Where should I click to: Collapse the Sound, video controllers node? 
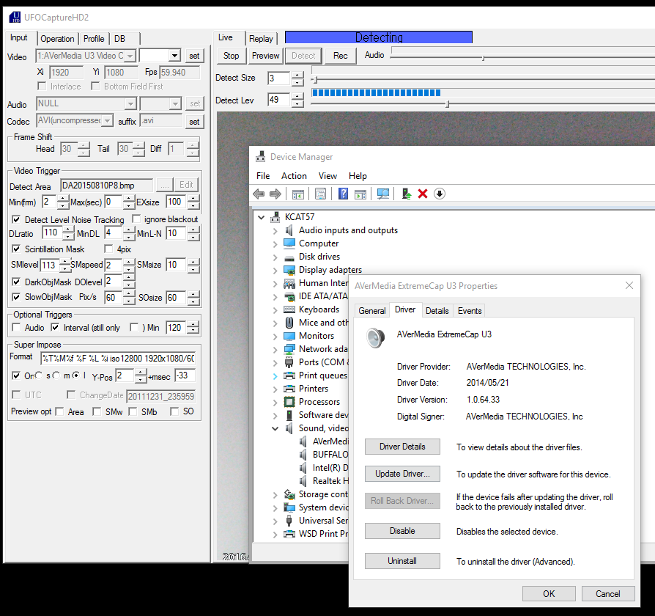click(x=275, y=429)
